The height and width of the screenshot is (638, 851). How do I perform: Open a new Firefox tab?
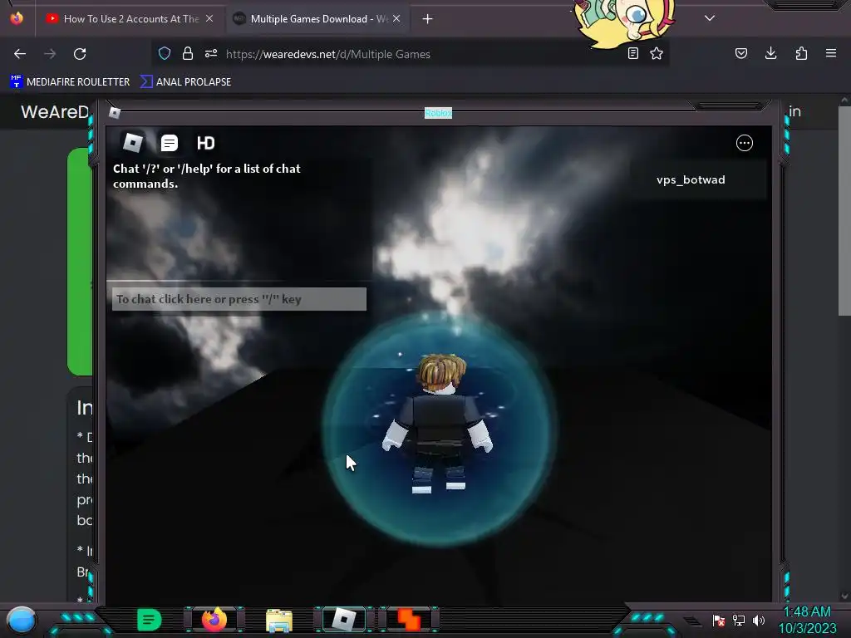[x=428, y=19]
